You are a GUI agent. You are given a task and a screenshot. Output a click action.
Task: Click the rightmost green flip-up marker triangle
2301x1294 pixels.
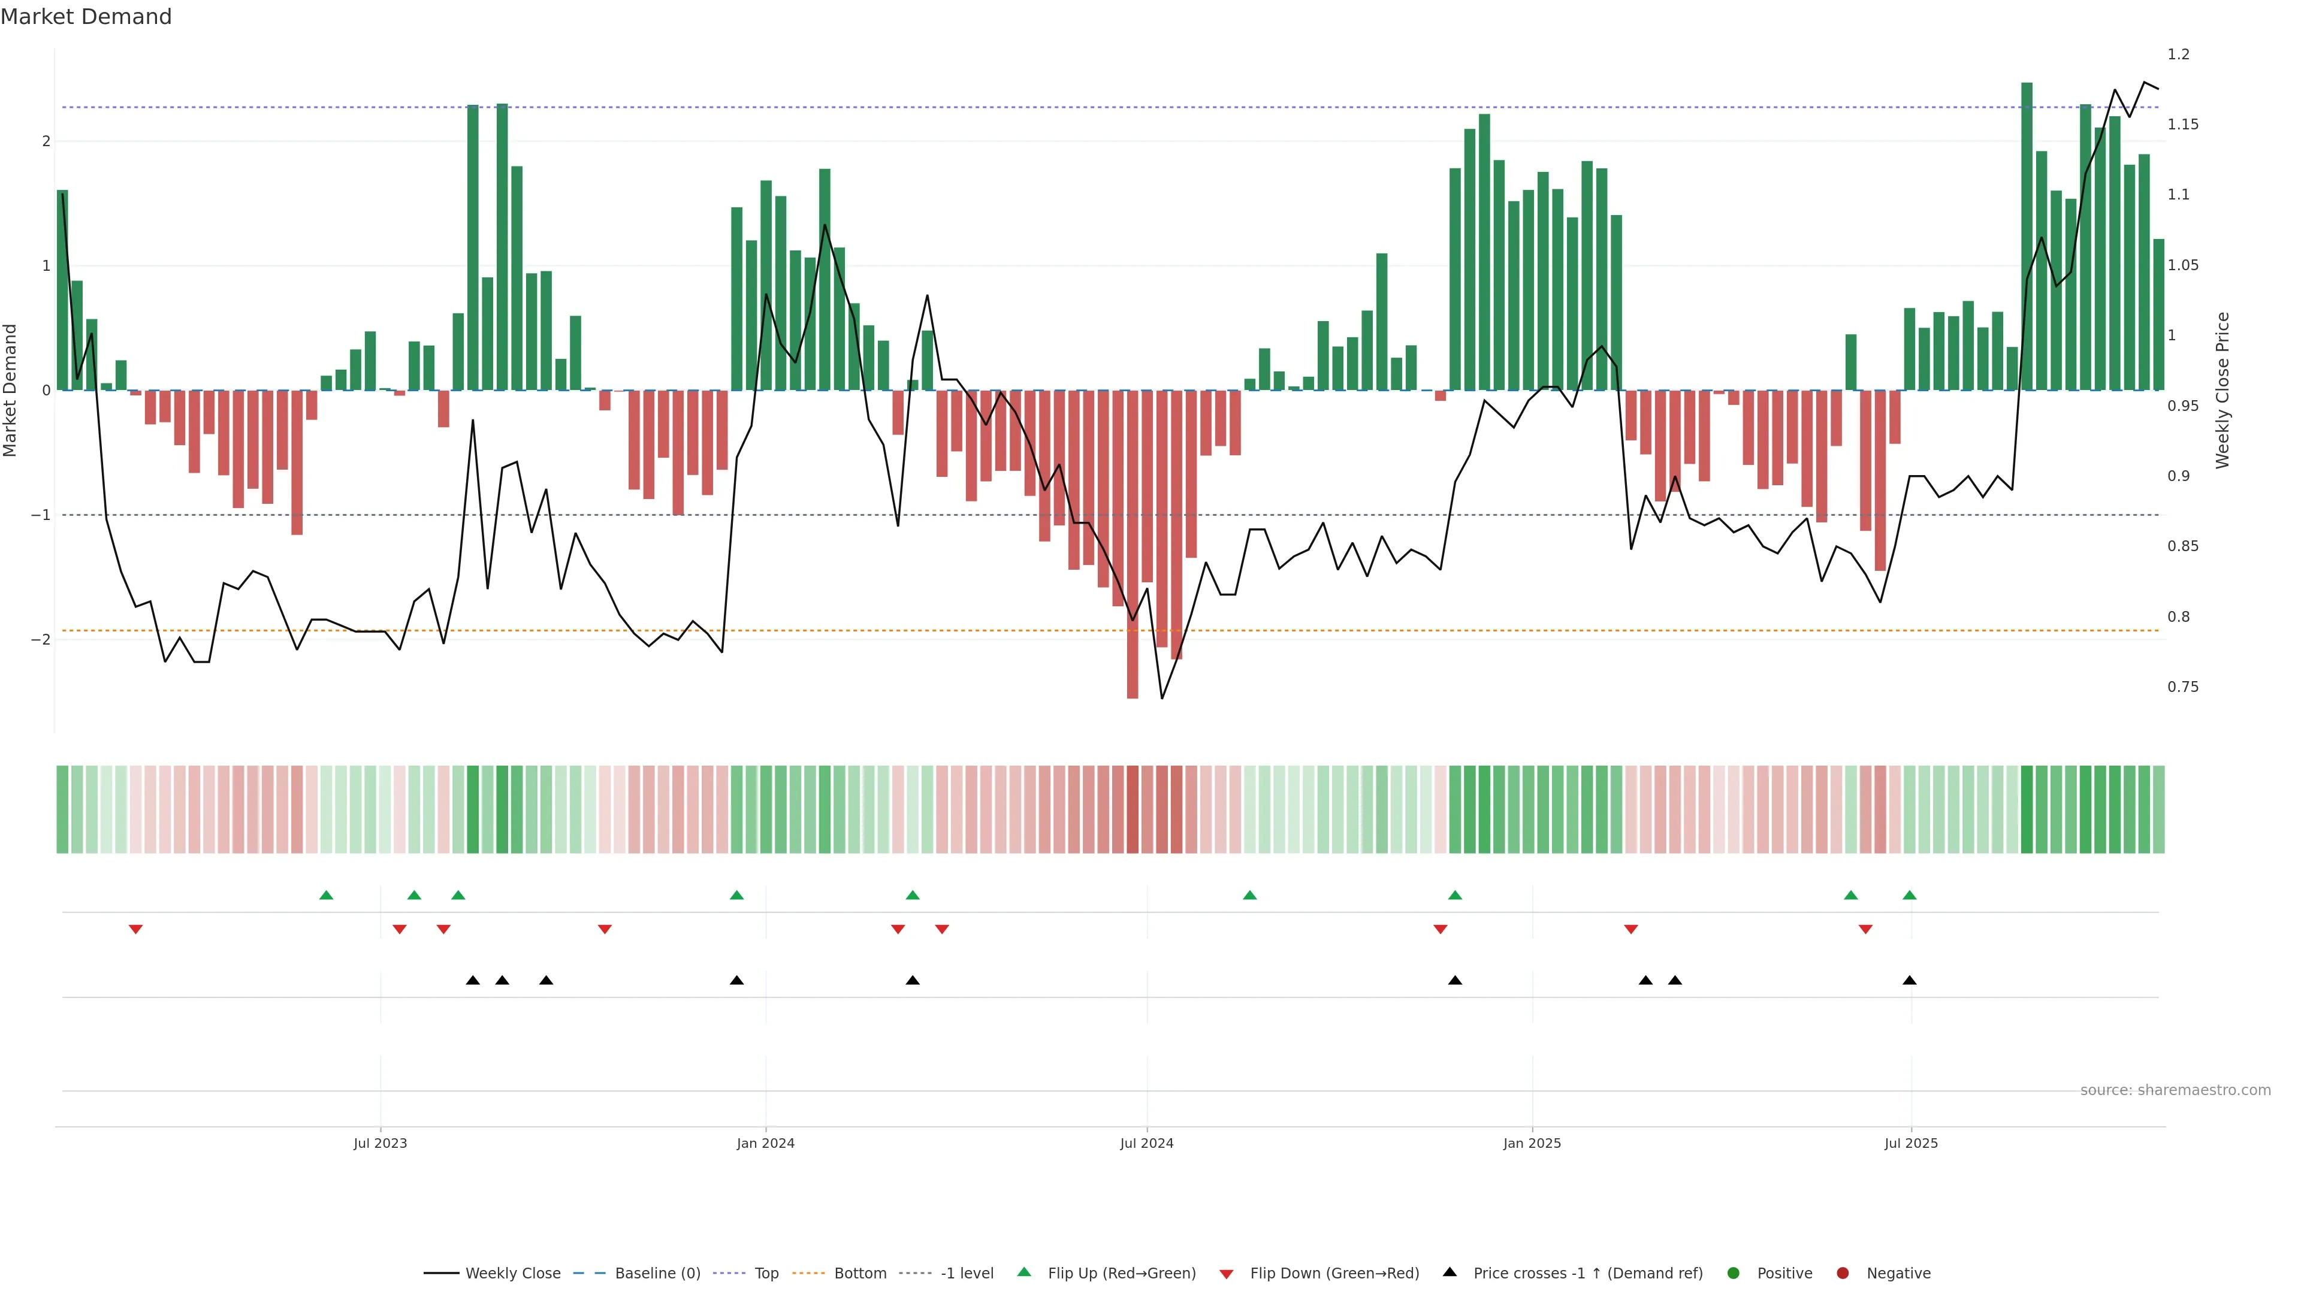(1909, 895)
